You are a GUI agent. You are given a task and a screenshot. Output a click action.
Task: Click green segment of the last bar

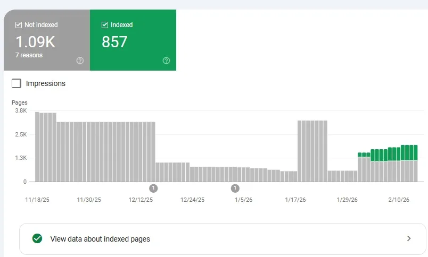click(415, 152)
